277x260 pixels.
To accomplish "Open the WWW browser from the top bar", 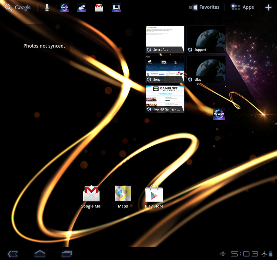I will point(64,7).
